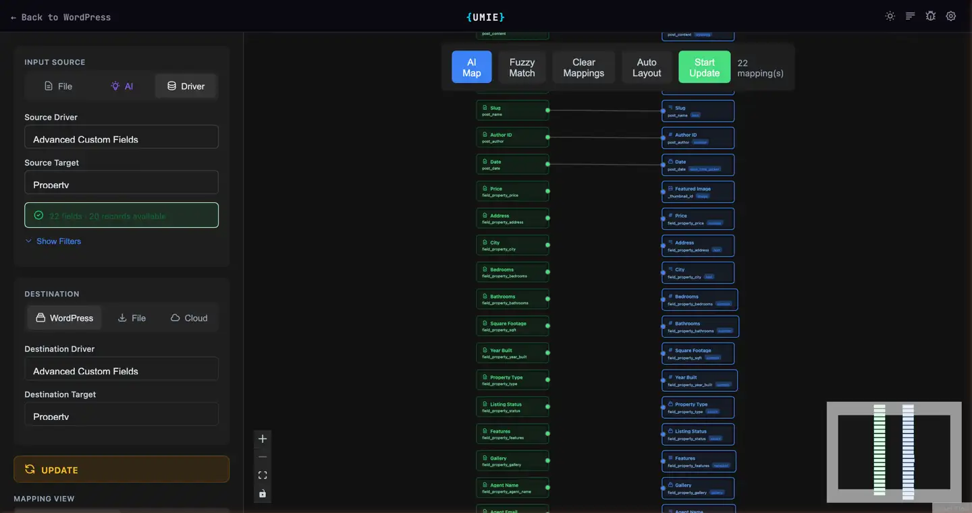The height and width of the screenshot is (513, 972).
Task: Select source Date node
Action: click(x=512, y=164)
